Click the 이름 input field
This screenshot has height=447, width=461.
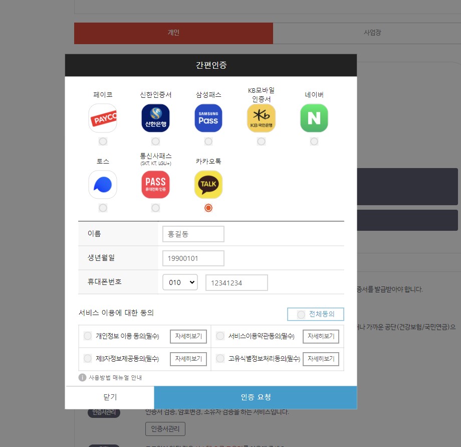click(193, 234)
